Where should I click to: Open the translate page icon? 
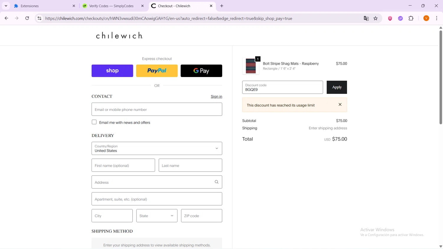pos(366,18)
